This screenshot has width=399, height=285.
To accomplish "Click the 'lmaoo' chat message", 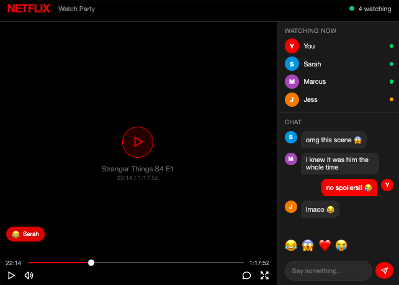I will click(x=320, y=209).
